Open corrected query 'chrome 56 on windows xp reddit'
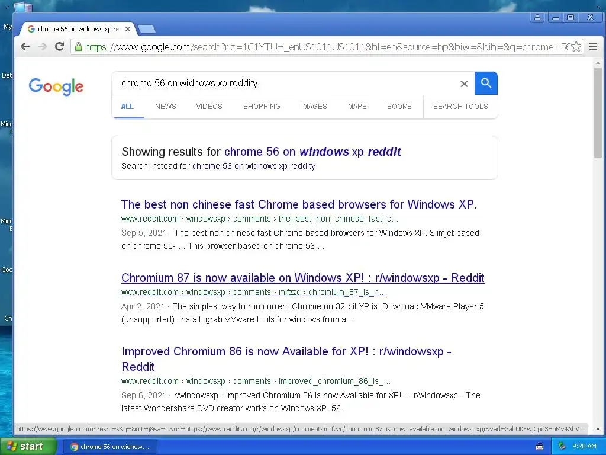 312,152
